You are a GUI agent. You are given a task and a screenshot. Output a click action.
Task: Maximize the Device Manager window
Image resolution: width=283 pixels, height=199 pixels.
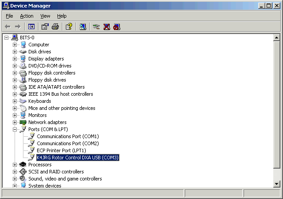coord(268,6)
